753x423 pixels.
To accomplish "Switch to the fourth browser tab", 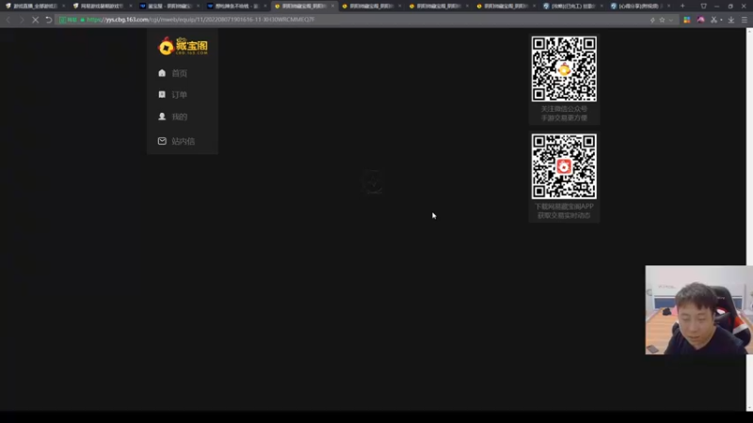I will [x=236, y=6].
